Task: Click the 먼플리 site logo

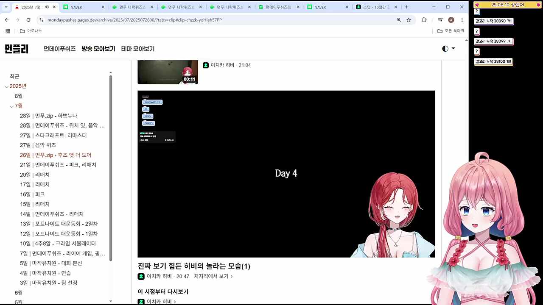Action: click(17, 49)
